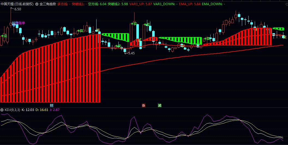
Task: Click the 空方线: 6.04 value
Action: [97, 4]
